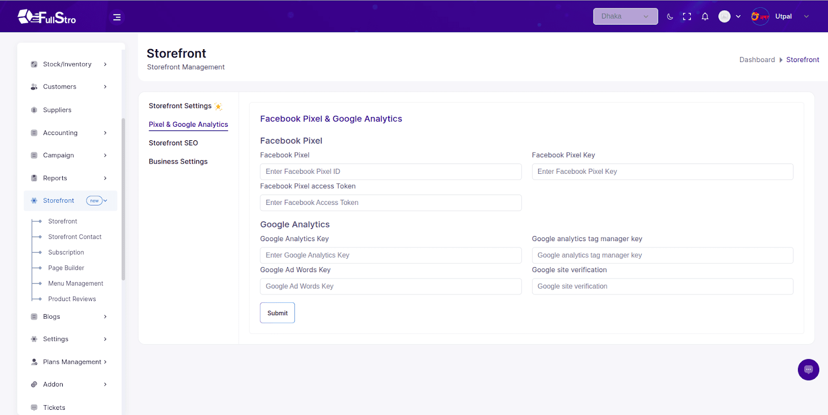The height and width of the screenshot is (415, 828).
Task: Expand the Reports submenu arrow
Action: point(105,178)
